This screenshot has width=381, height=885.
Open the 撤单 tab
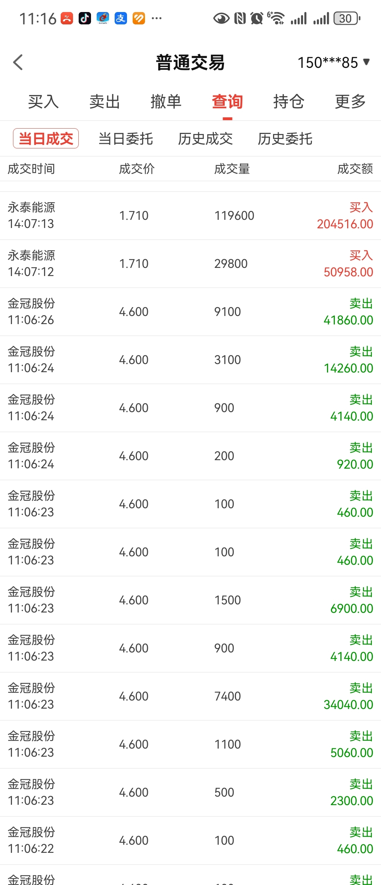click(166, 102)
